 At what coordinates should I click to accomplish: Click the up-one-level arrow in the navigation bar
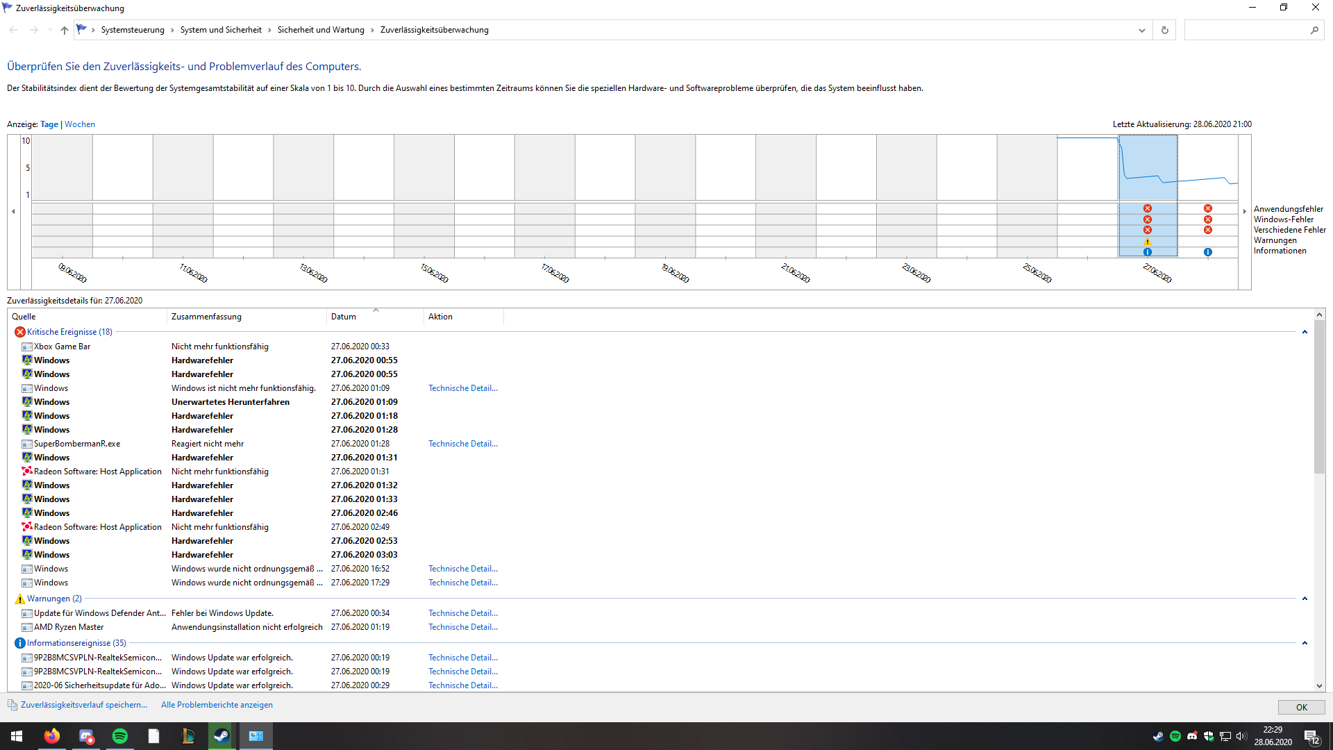(65, 30)
